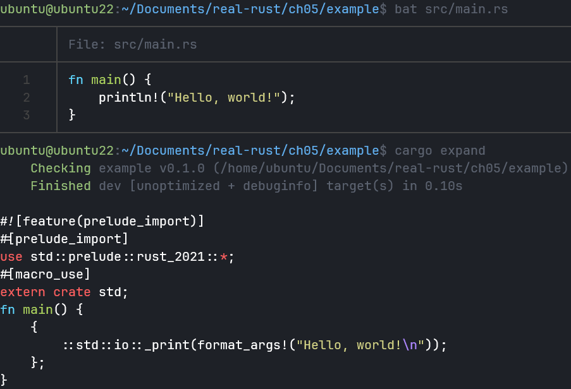Viewport: 571px width, 389px height.
Task: Select line number 2 in bat output
Action: pos(27,98)
